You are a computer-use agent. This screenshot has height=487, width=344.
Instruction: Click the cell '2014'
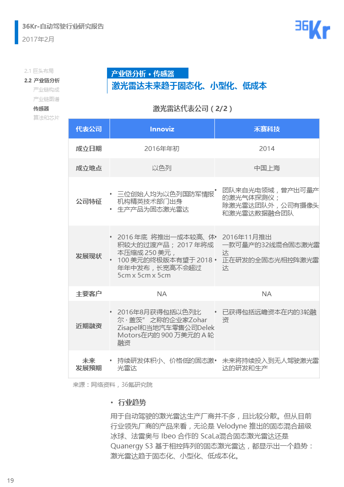[x=267, y=148]
